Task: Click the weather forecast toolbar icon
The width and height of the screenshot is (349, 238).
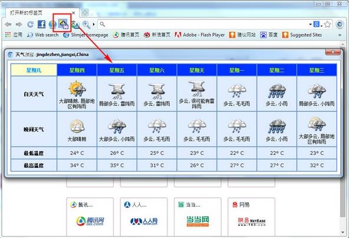Action: pos(63,24)
